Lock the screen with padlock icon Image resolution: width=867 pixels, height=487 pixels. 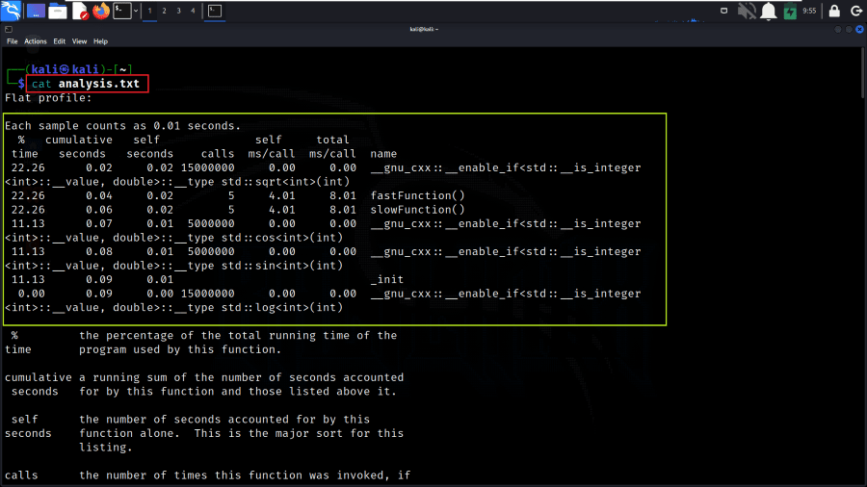pyautogui.click(x=834, y=11)
